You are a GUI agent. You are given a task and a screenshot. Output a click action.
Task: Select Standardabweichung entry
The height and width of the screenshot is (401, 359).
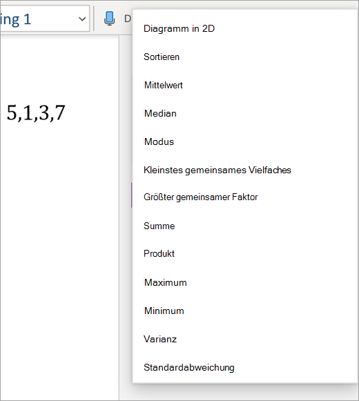pyautogui.click(x=189, y=367)
